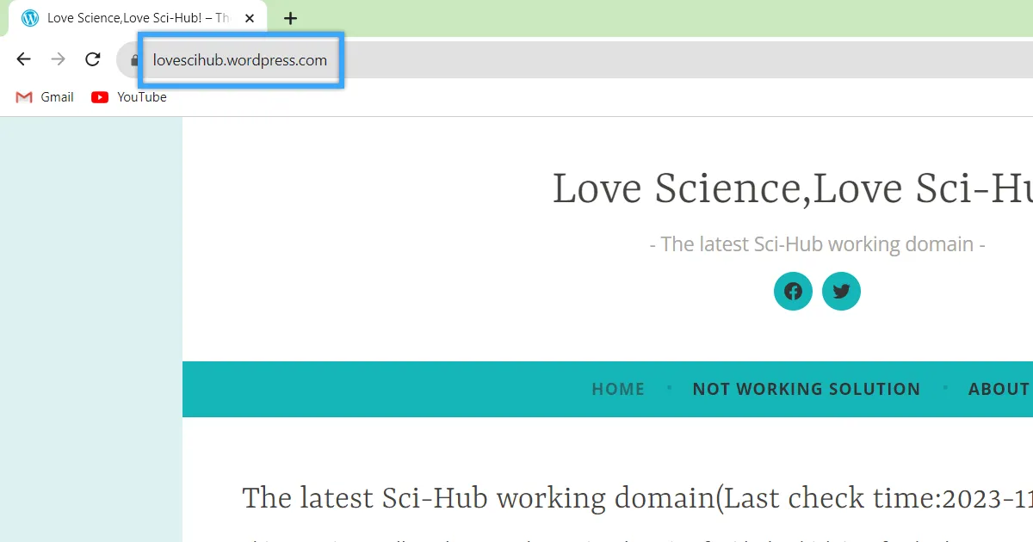
Task: Go to HOME in site navigation
Action: 617,389
